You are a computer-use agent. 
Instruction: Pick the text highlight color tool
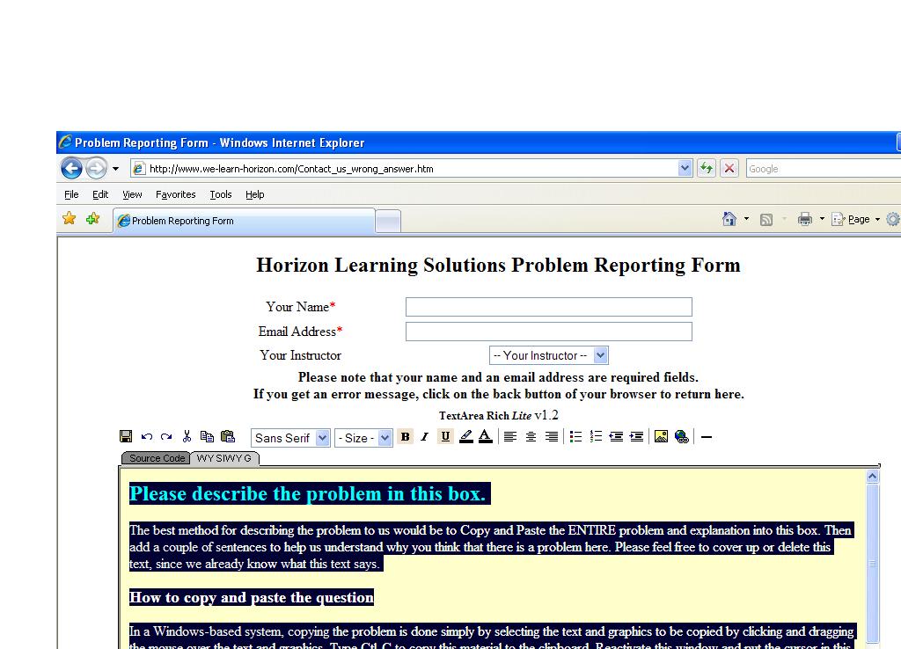click(x=466, y=436)
